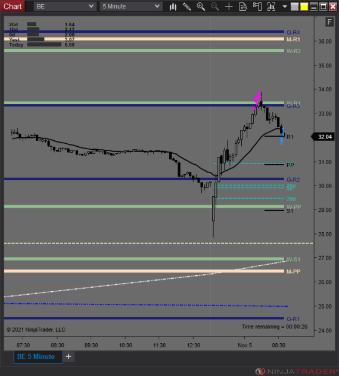Click the 2021 NinjaTrader copyright text
Image resolution: width=339 pixels, height=376 pixels.
(x=36, y=329)
